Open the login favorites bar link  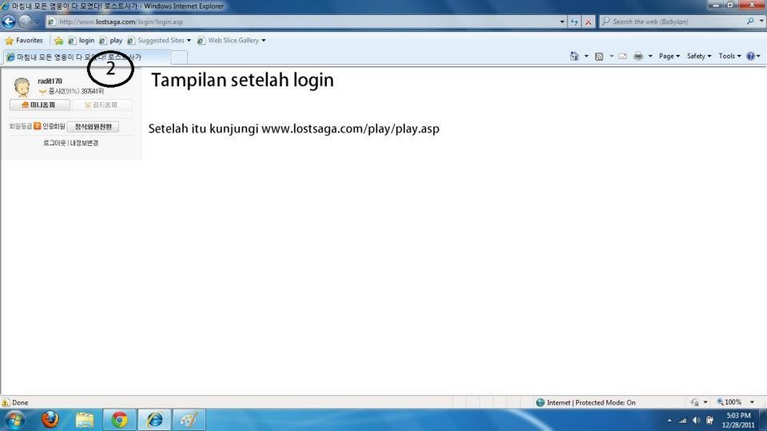click(x=81, y=41)
